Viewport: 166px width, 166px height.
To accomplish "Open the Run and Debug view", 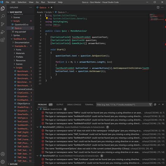I will 3,32.
